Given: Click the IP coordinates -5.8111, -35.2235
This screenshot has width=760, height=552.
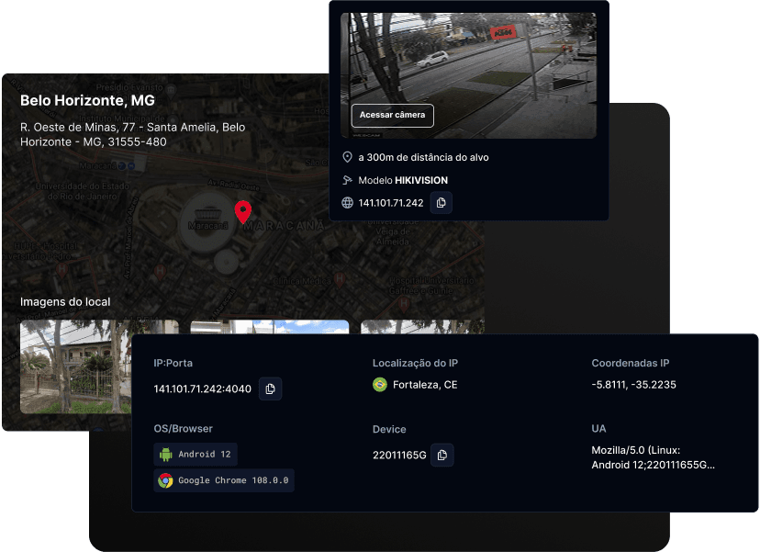Looking at the screenshot, I should (x=633, y=385).
